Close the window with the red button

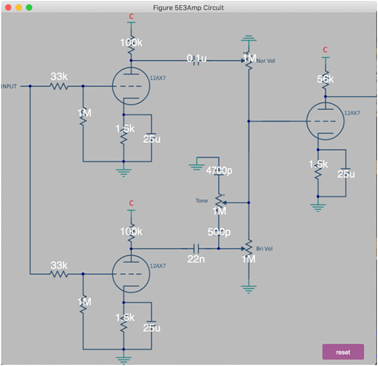point(8,8)
